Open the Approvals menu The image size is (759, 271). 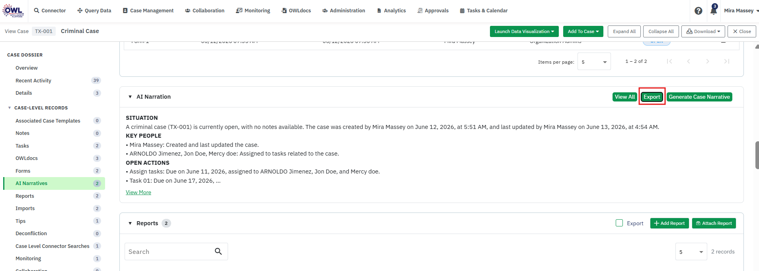point(433,11)
